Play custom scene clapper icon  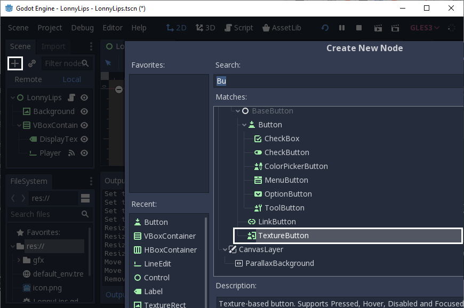coord(395,28)
